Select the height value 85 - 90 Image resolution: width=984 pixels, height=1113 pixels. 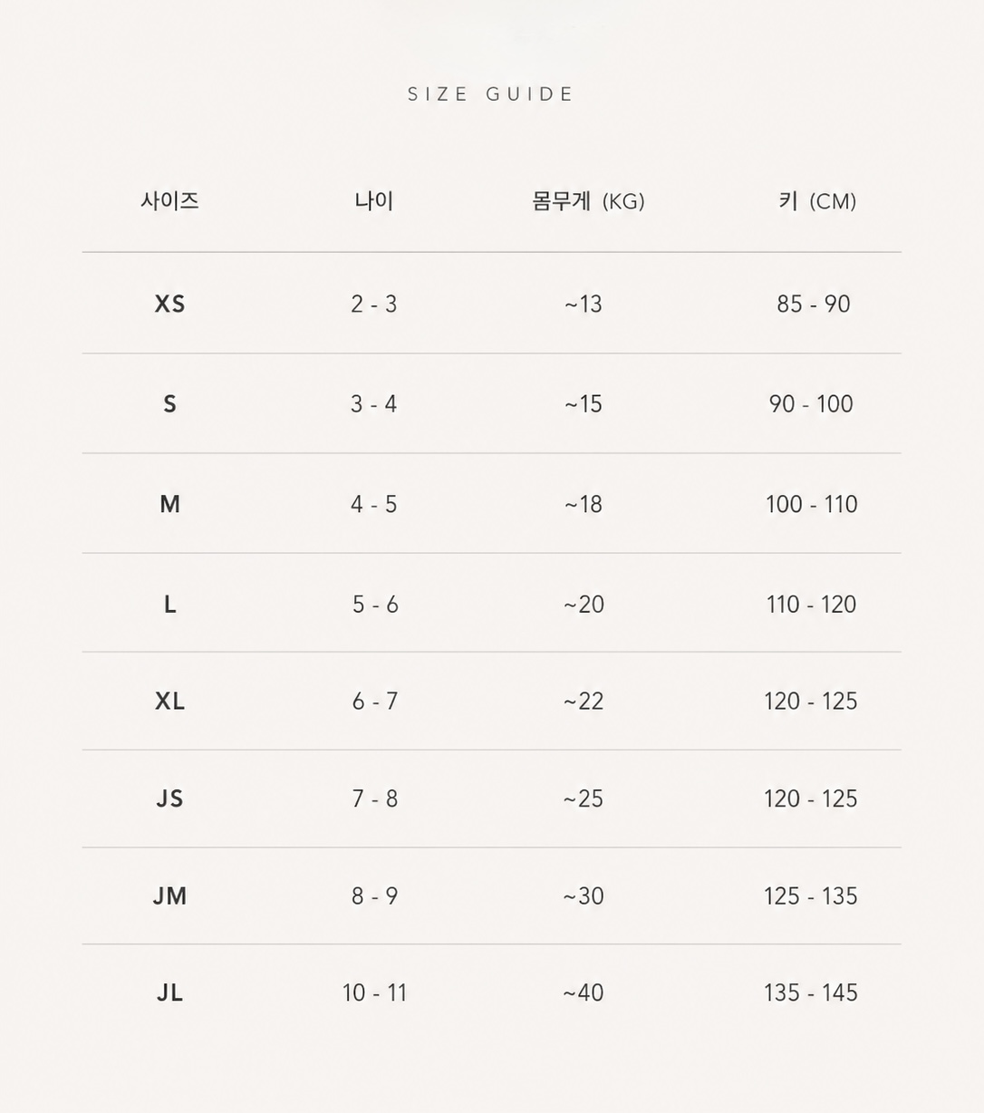point(814,304)
